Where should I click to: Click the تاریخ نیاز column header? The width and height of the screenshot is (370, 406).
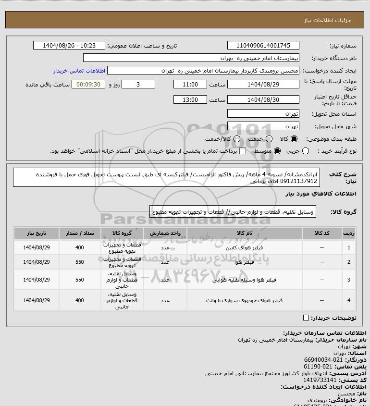[37, 233]
